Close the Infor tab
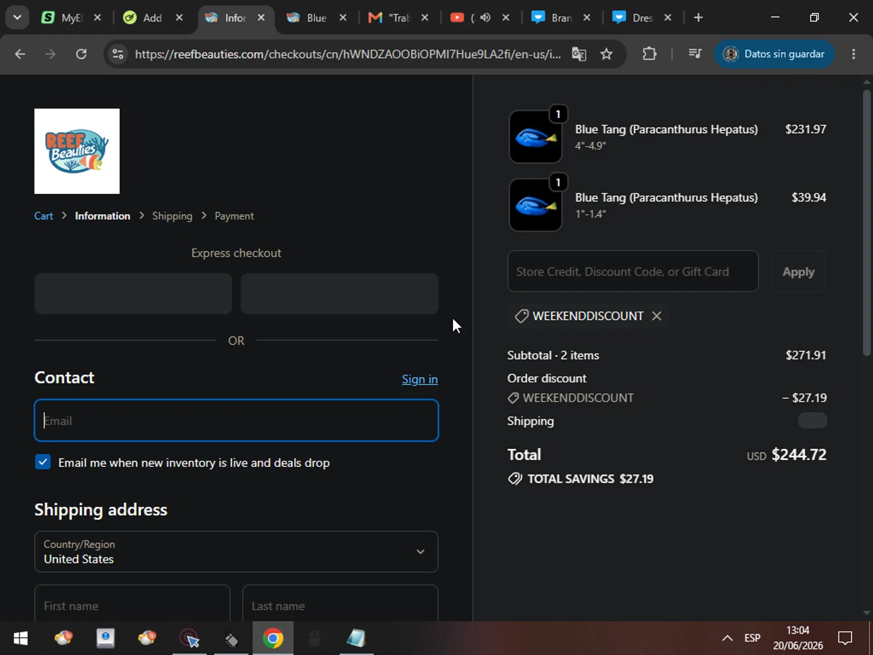This screenshot has width=873, height=655. click(x=261, y=17)
